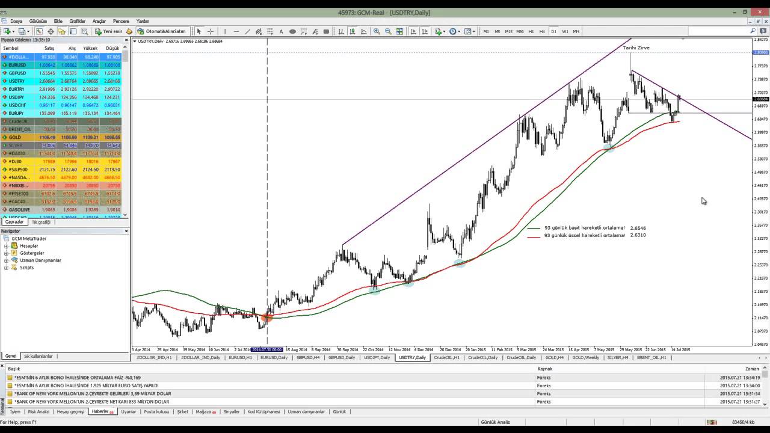Click the zoom in magnifier icon
This screenshot has width=770, height=433.
[x=377, y=31]
